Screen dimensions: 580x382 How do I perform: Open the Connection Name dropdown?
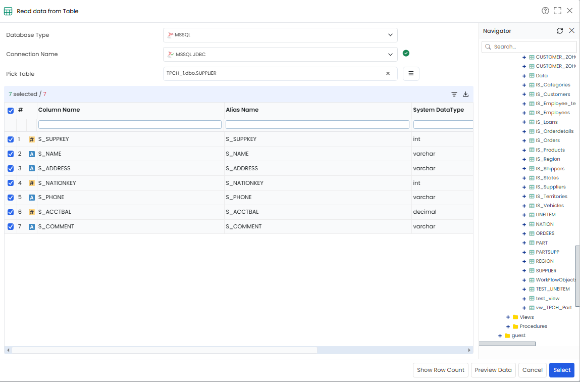(x=280, y=54)
